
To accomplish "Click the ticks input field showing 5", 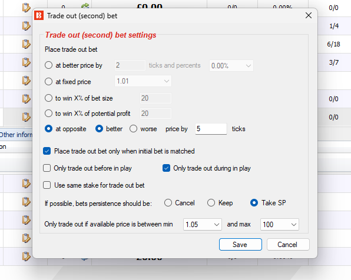I will (x=211, y=129).
